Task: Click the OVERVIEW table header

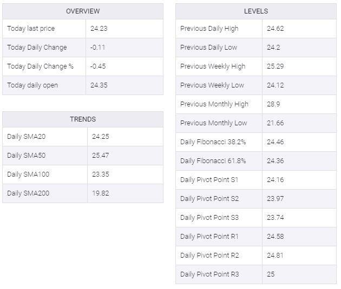Action: point(83,11)
